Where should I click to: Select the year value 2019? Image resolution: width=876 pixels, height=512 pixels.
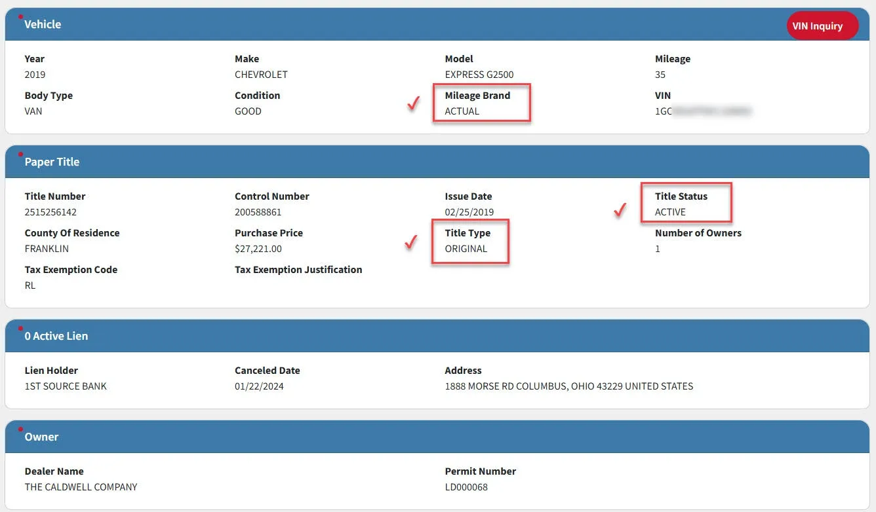(x=35, y=75)
